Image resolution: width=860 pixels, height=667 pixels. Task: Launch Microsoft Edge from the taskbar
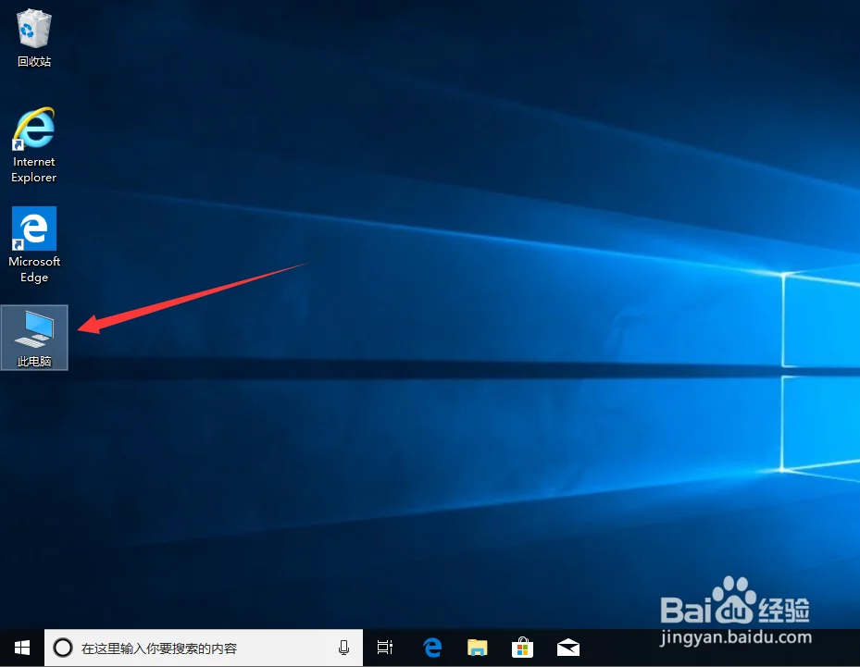pyautogui.click(x=431, y=648)
